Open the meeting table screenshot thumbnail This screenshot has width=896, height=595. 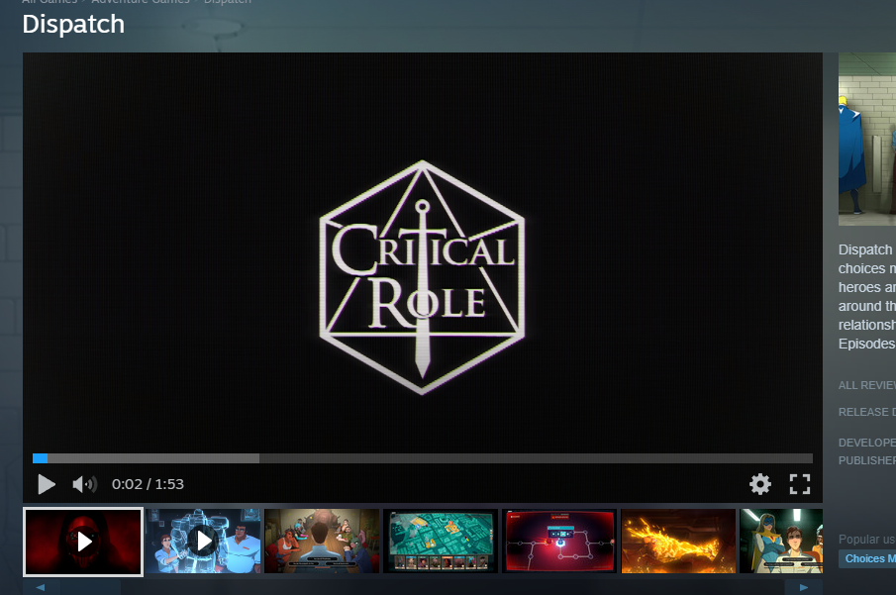(322, 542)
